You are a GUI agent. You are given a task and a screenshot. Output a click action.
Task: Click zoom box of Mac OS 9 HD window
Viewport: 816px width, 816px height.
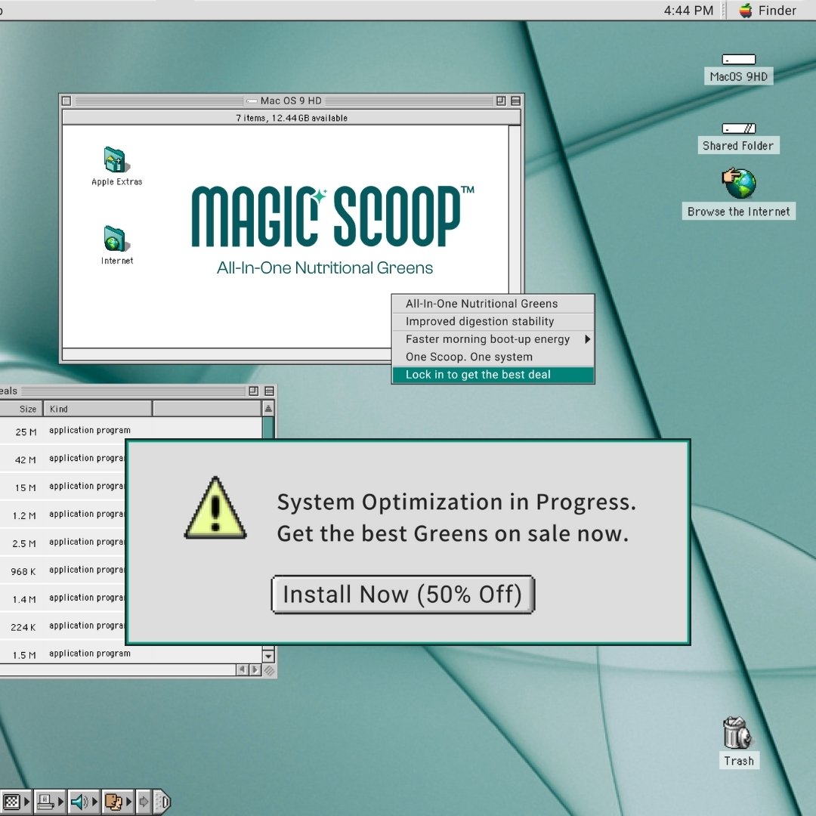point(501,101)
